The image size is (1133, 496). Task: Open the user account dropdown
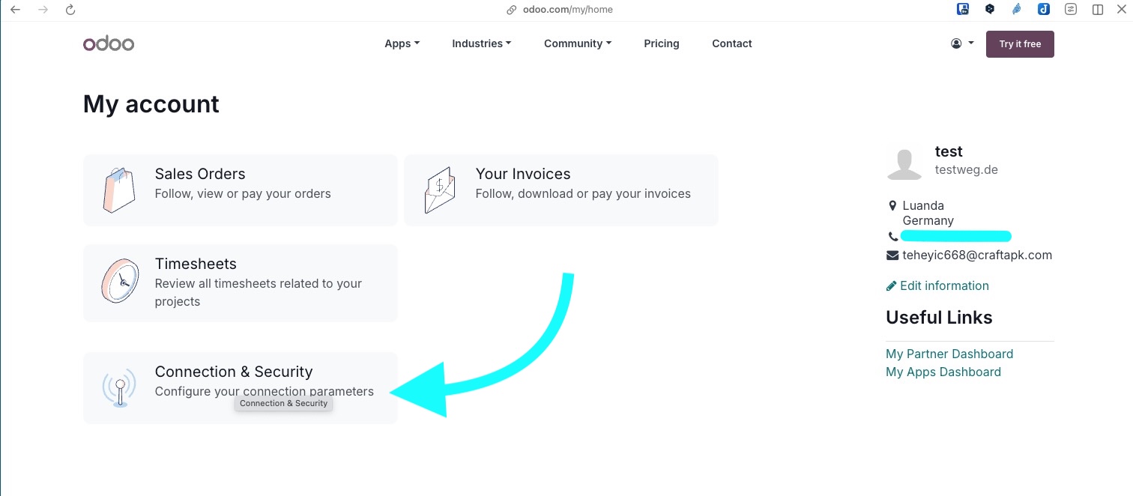click(962, 43)
